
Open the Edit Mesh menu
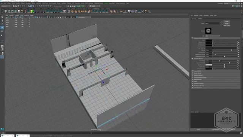38,3
